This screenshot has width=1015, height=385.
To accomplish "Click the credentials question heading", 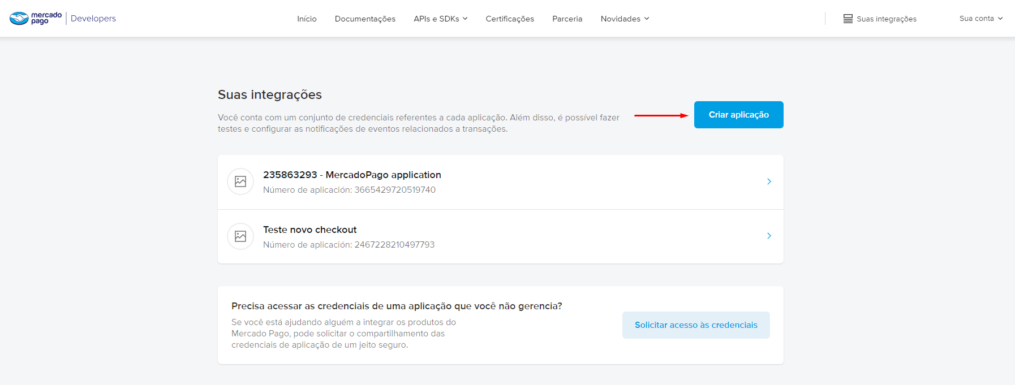I will [x=397, y=306].
